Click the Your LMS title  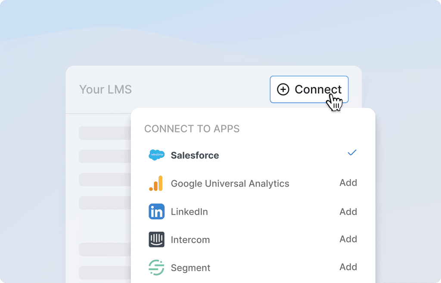click(106, 89)
